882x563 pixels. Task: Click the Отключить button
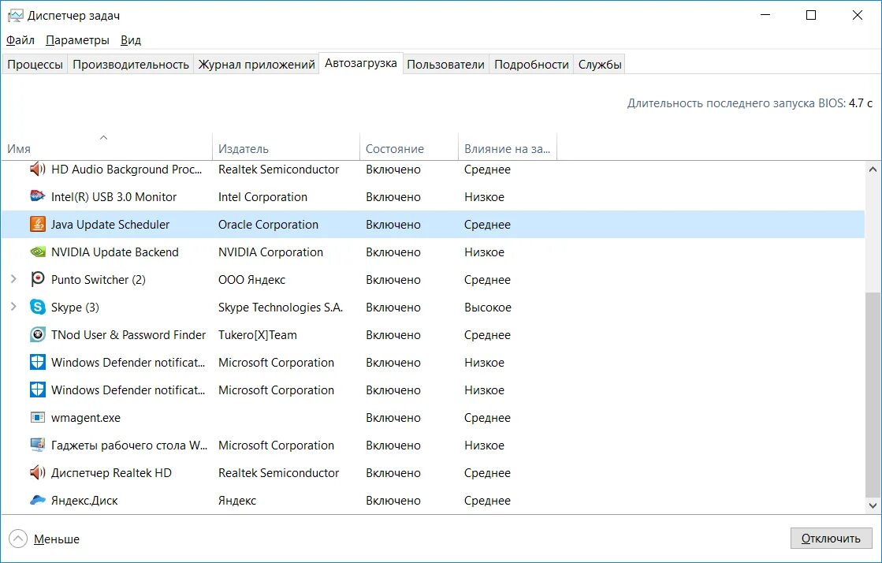click(831, 539)
